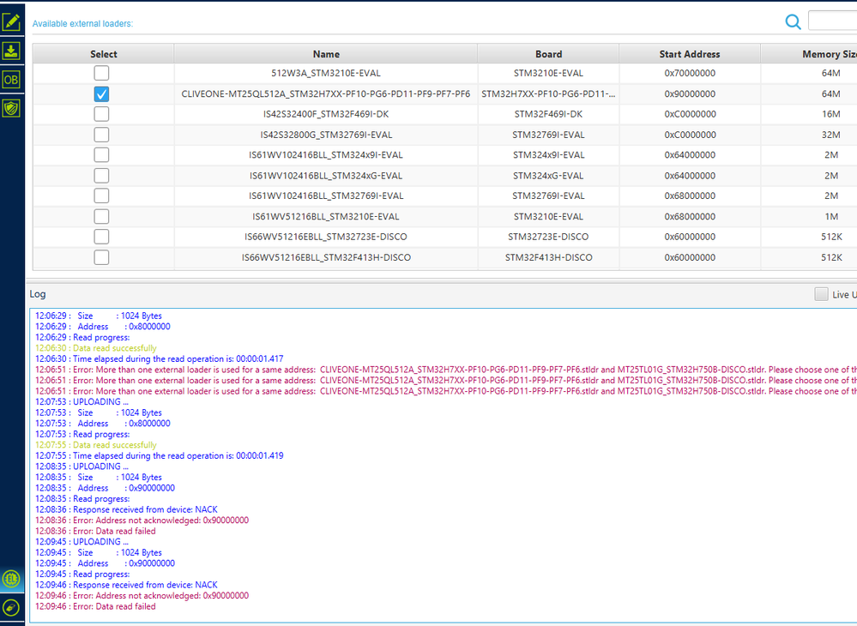Enable the IS42S32400F_STM32F469I-DK loader

pos(101,113)
